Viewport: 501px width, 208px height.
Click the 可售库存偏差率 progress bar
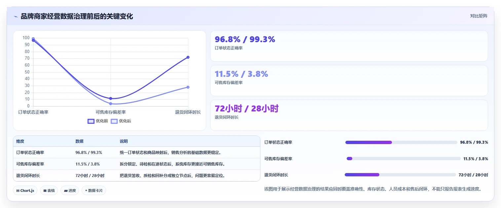point(404,159)
